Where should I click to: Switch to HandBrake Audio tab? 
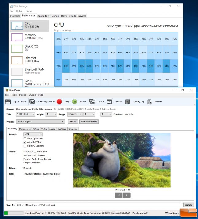(52, 129)
